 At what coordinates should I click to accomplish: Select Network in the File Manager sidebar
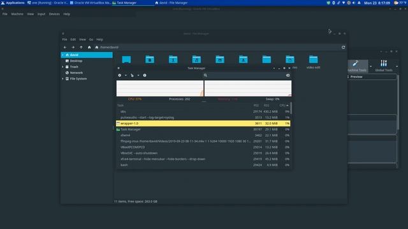pyautogui.click(x=87, y=73)
